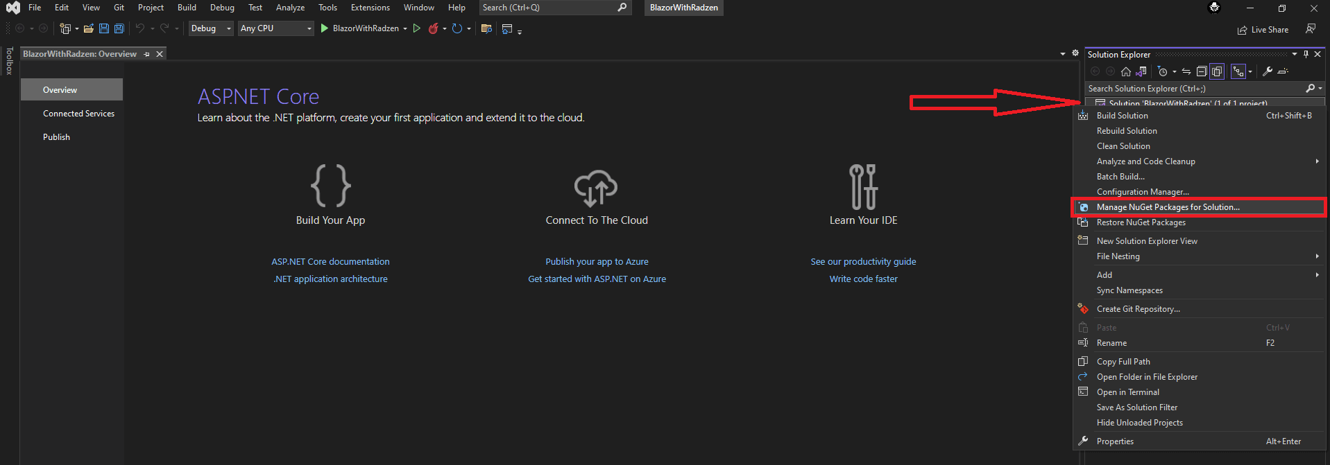Screen dimensions: 1330x465
Task: Open the Extensions menu
Action: pyautogui.click(x=370, y=8)
